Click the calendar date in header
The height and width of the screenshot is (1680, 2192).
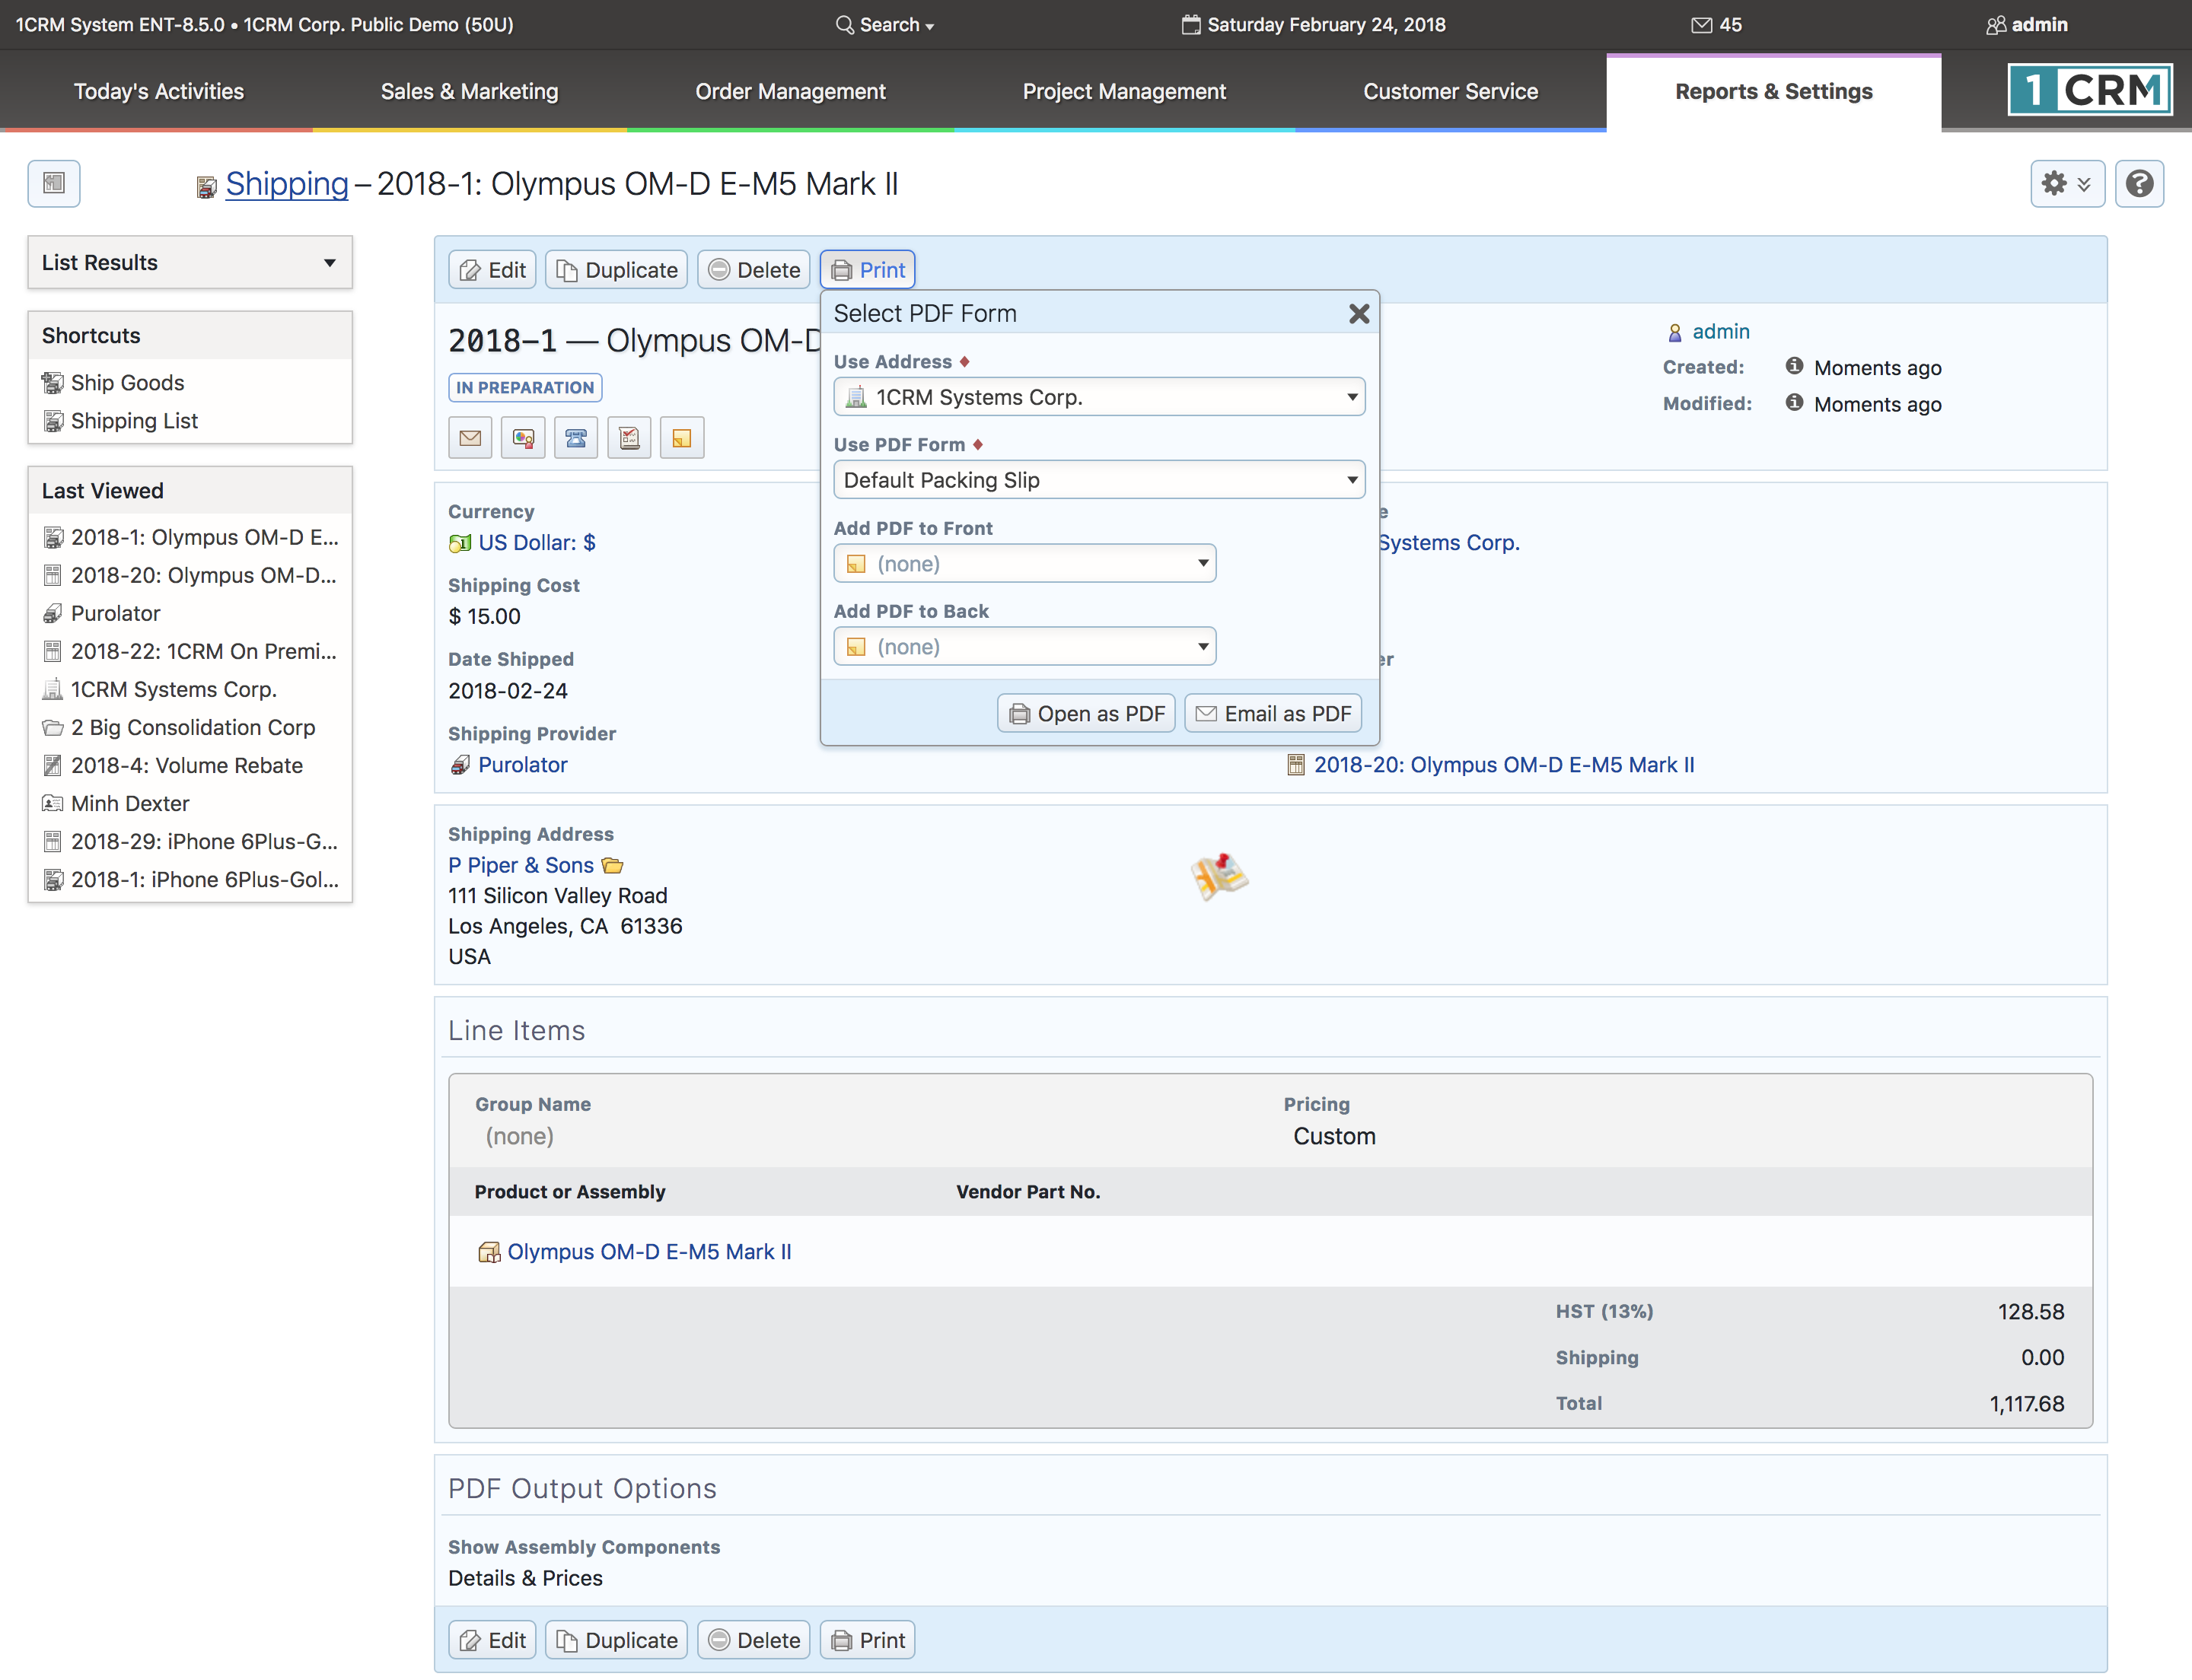pos(1313,25)
